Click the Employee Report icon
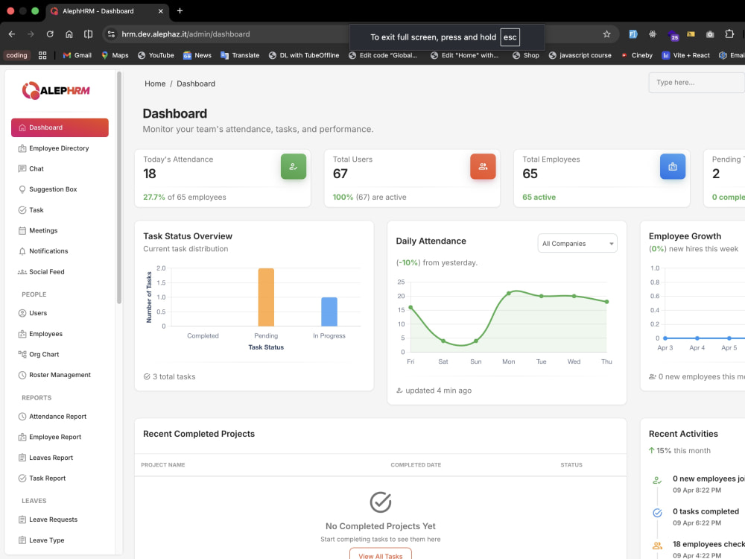This screenshot has width=745, height=559. pyautogui.click(x=22, y=438)
